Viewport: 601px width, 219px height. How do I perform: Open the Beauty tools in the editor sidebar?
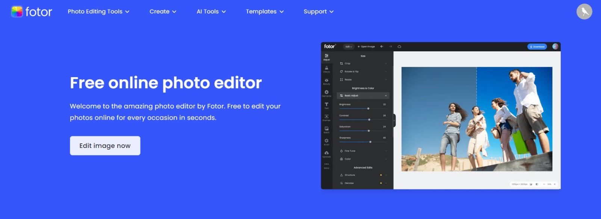coord(326,81)
